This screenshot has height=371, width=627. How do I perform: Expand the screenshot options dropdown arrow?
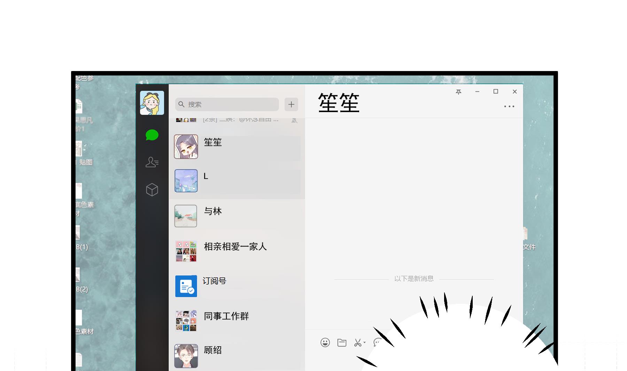pos(365,342)
